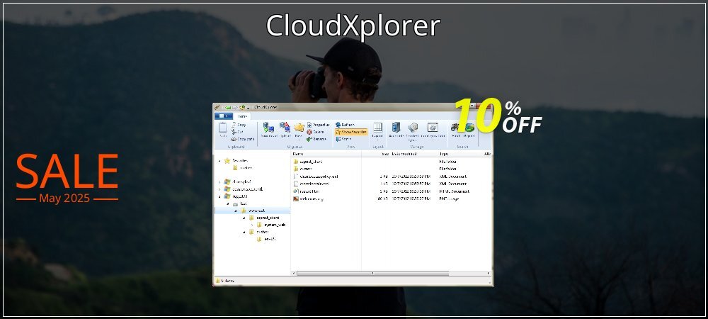Open the blue application menu button

224,116
